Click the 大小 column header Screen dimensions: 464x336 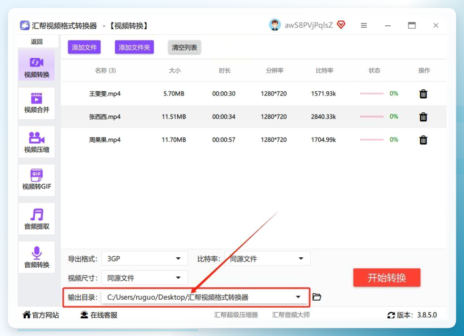(174, 70)
